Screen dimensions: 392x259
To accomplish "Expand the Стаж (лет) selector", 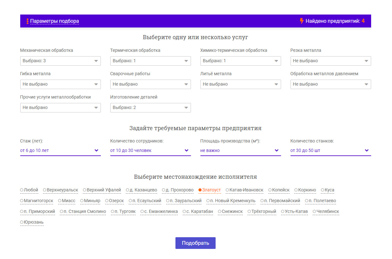I will tap(60, 151).
